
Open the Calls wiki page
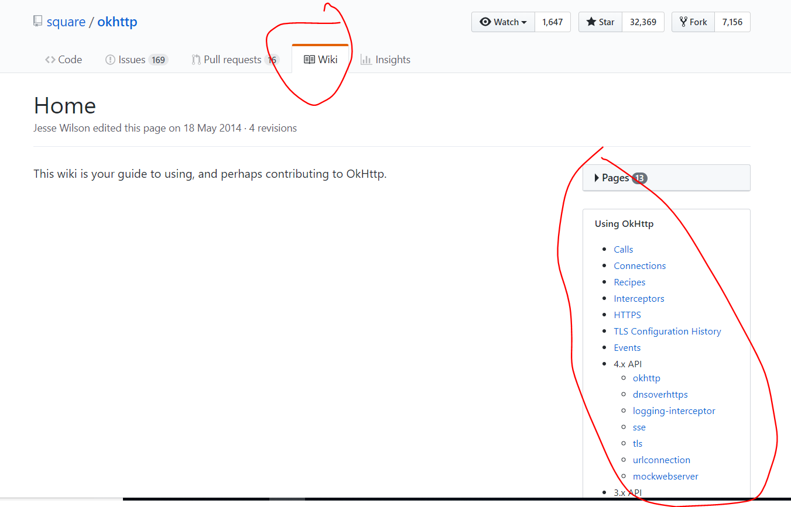click(x=624, y=249)
